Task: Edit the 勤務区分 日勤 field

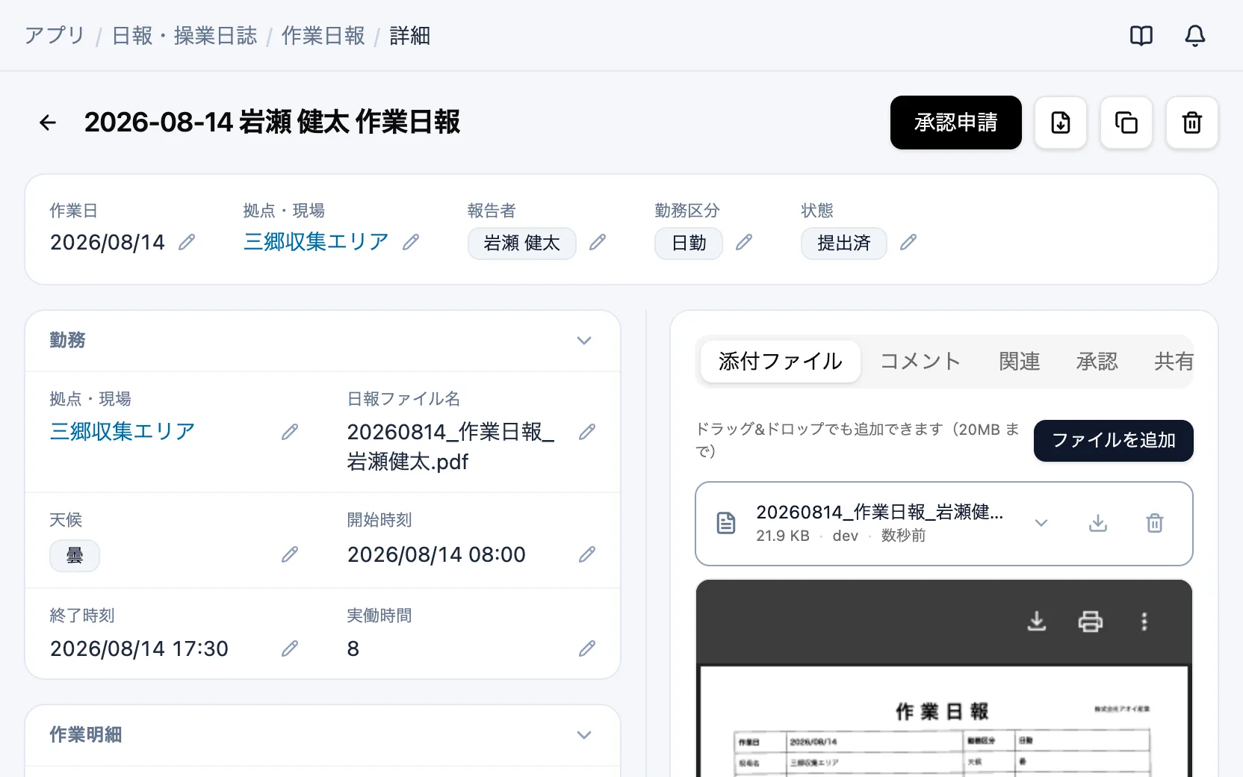Action: [x=744, y=242]
